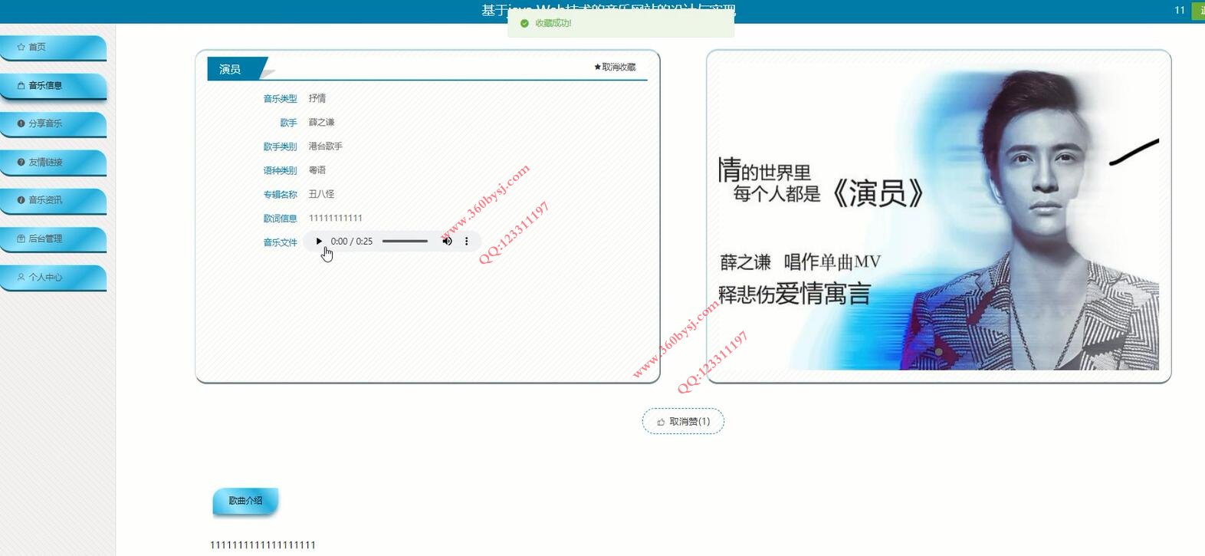
Task: Click the 专辑名称 label
Action: tap(280, 195)
